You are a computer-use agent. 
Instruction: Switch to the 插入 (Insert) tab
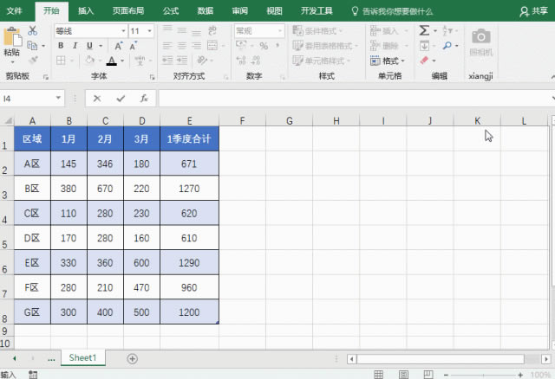86,11
